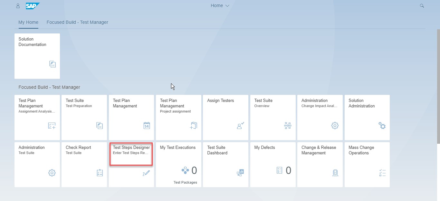440x201 pixels.
Task: Open Test Plan Management Project assignment tile
Action: [178, 117]
